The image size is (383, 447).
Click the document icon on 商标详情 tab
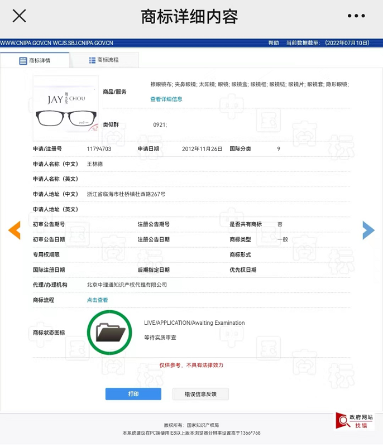pos(23,61)
